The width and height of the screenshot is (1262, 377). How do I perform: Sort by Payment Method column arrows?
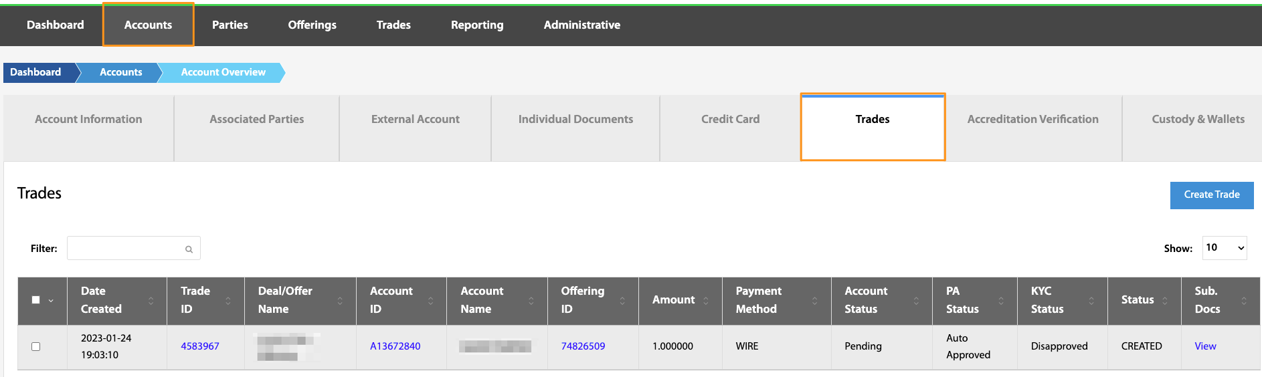(815, 301)
